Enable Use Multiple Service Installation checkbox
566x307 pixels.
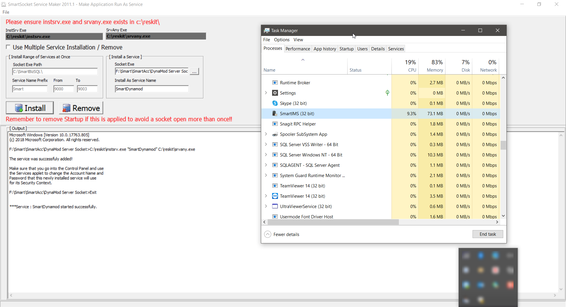click(x=8, y=47)
